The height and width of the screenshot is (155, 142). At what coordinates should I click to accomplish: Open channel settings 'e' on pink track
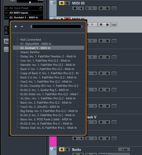coord(88,138)
